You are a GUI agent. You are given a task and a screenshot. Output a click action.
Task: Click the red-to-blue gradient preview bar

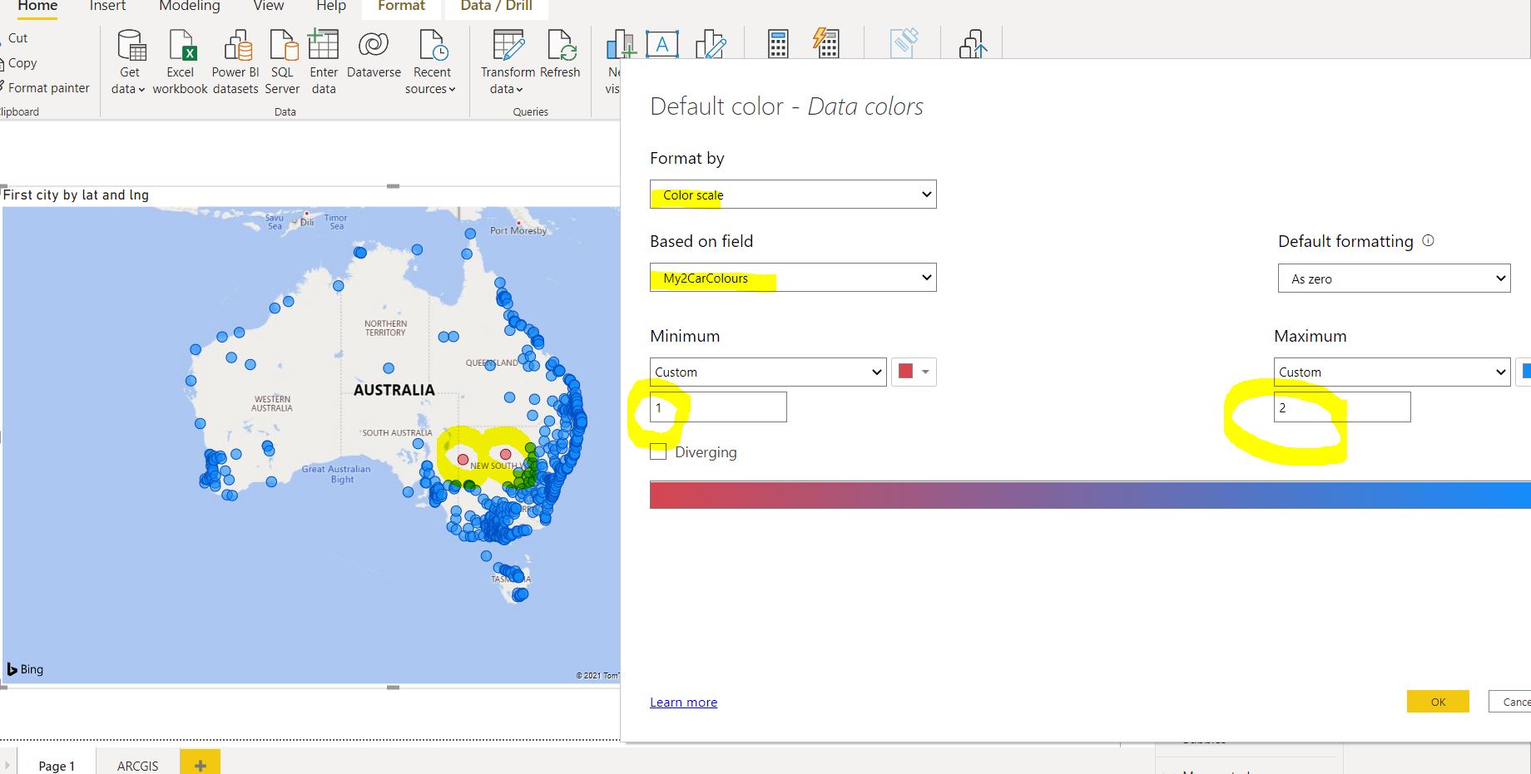1090,495
